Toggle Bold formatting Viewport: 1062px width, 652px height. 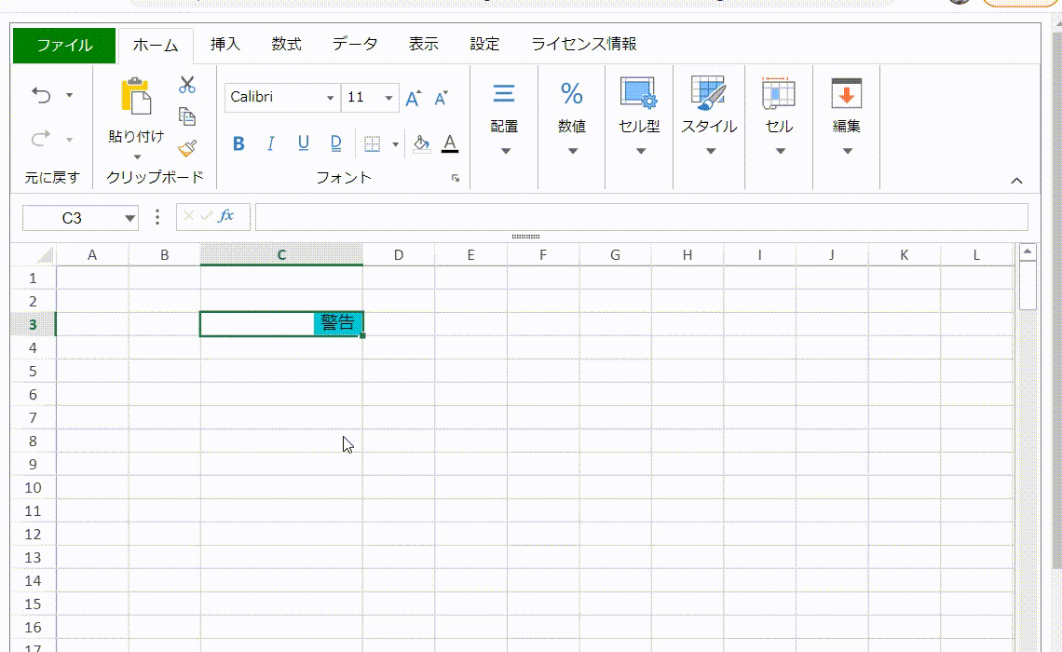point(238,143)
